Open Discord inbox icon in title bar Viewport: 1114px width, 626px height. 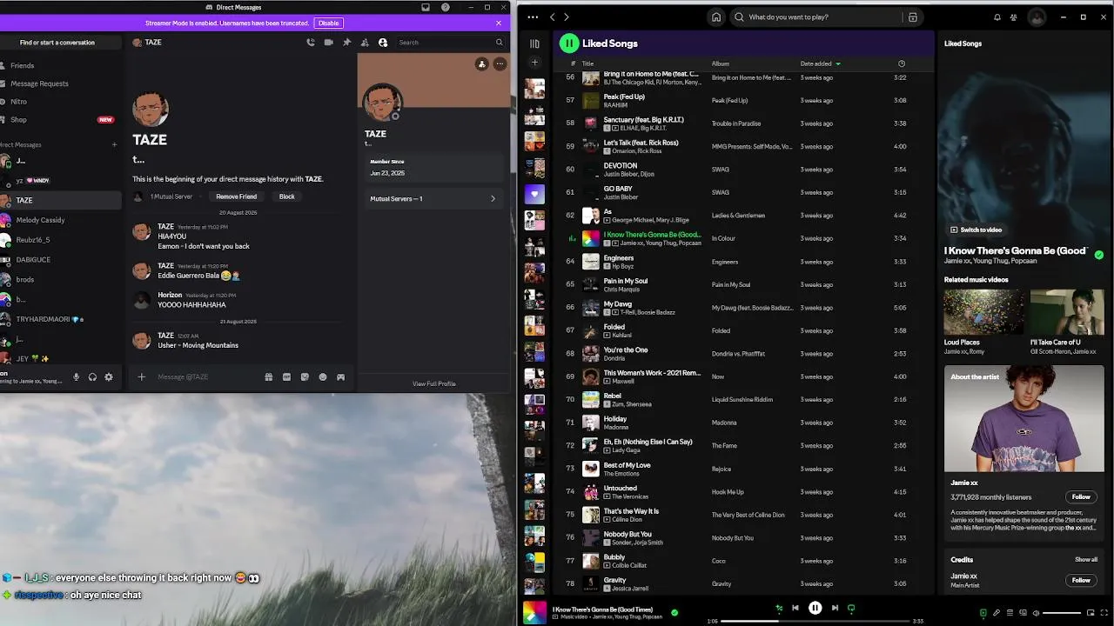point(426,7)
